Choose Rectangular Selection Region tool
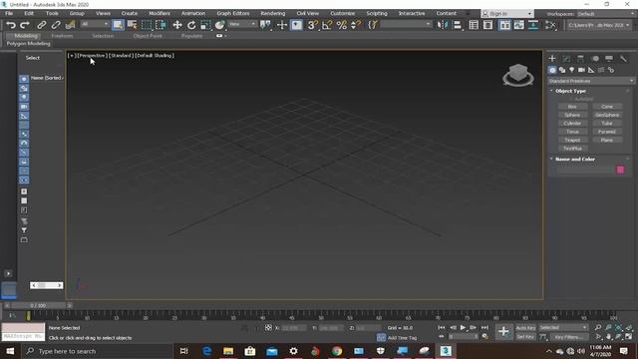The width and height of the screenshot is (638, 359). (147, 25)
